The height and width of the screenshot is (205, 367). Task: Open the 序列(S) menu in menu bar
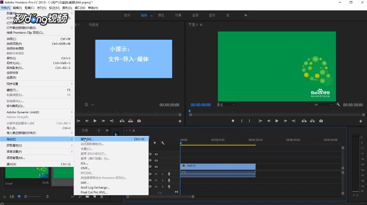click(42, 8)
